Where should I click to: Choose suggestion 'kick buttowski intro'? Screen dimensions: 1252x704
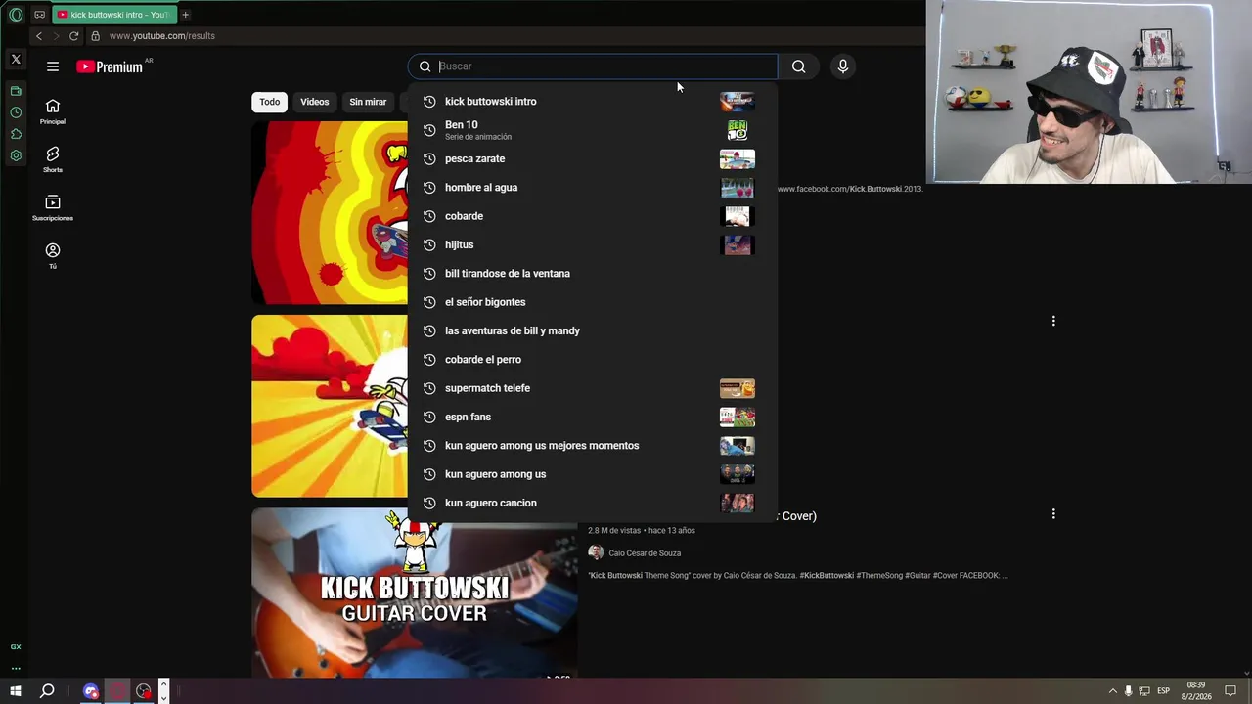592,102
